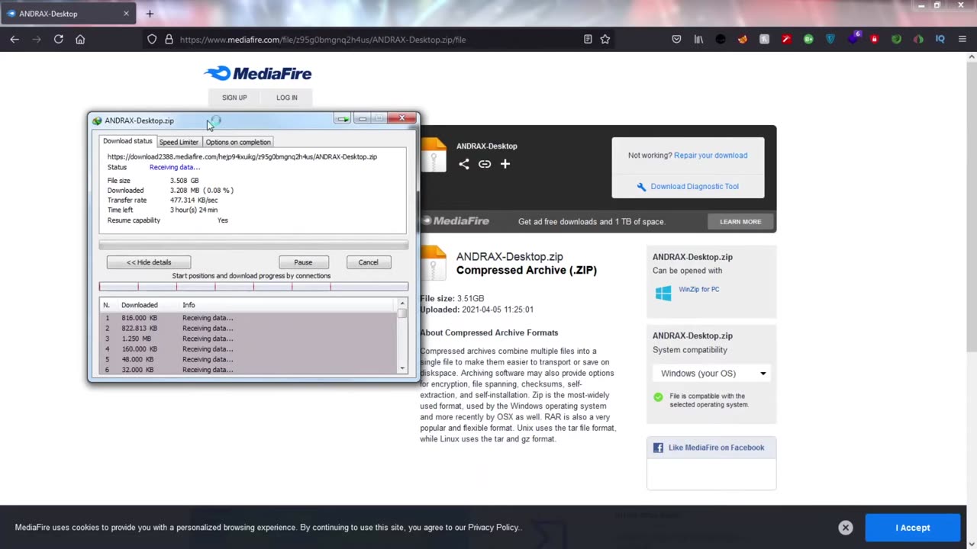Bookmark this page with the star icon
Screen dimensions: 977x549
(605, 39)
